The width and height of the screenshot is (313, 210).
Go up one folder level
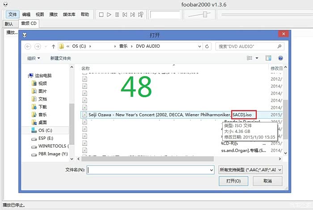coord(53,46)
